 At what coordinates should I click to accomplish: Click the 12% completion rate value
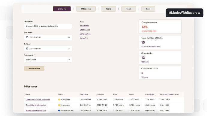click(145, 27)
